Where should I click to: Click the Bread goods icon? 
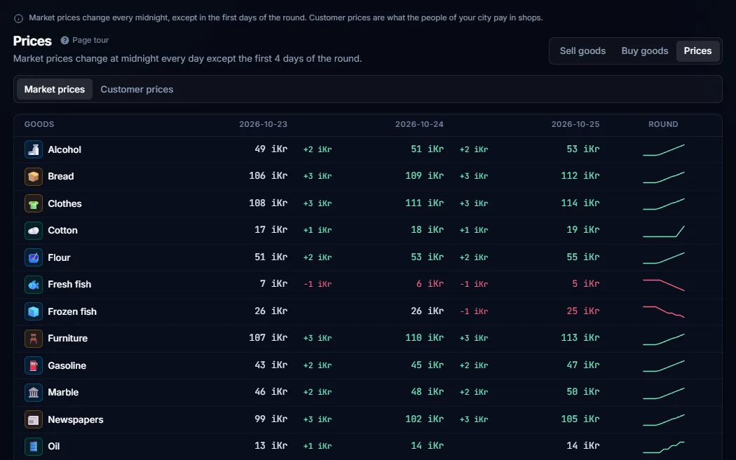(34, 177)
